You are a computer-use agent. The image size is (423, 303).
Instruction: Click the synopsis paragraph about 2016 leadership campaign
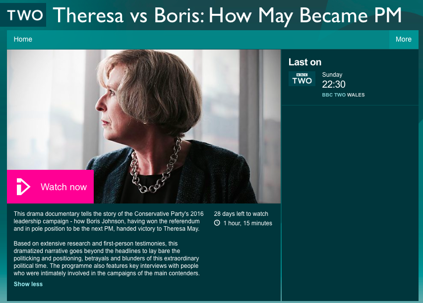tap(109, 221)
